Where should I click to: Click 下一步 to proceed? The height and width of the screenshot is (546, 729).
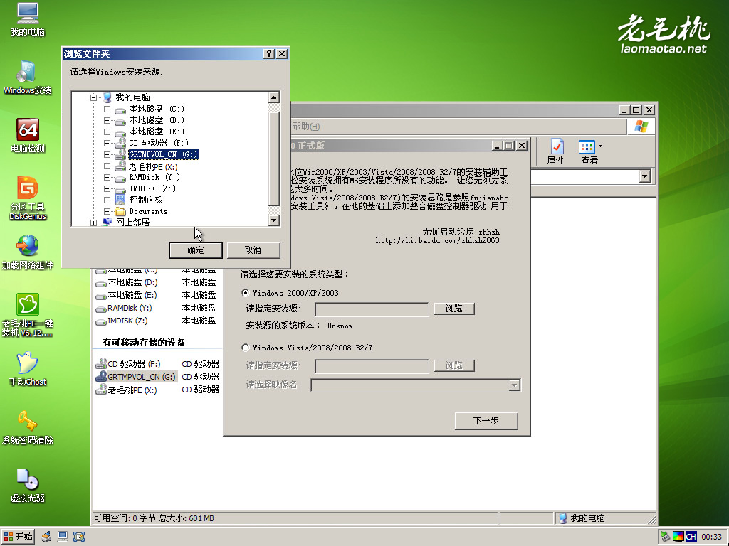(x=486, y=421)
